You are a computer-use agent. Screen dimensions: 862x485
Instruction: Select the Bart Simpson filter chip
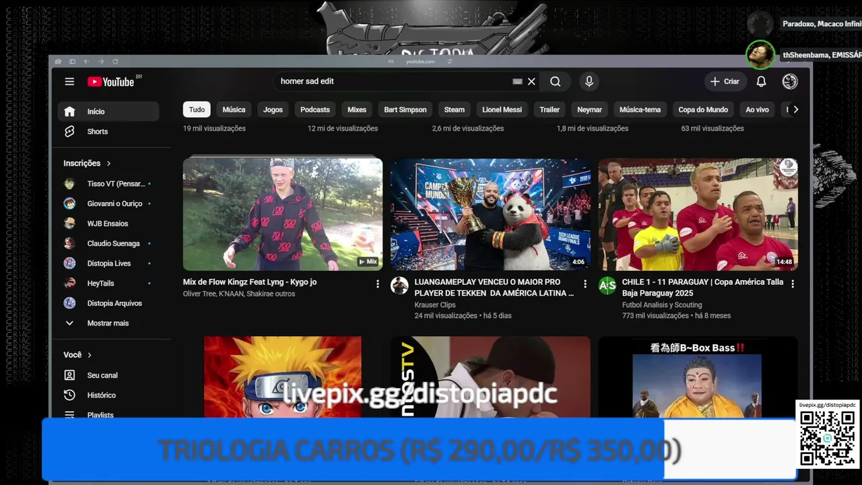click(405, 110)
